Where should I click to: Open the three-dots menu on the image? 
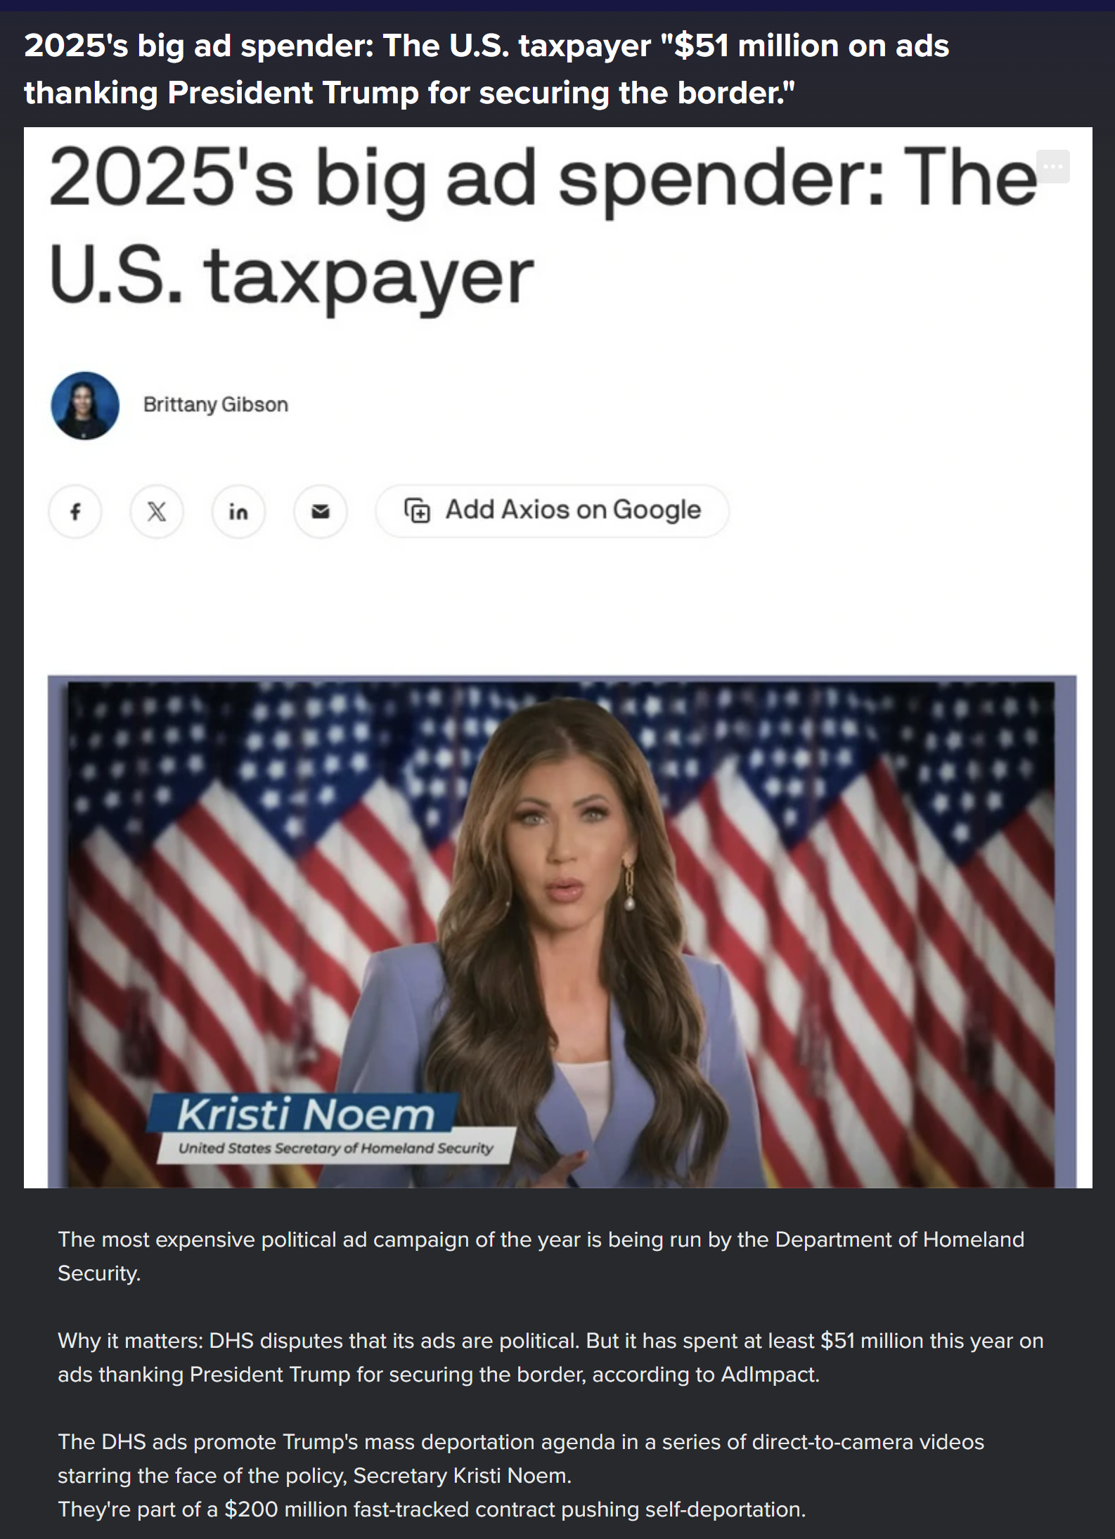[1053, 167]
